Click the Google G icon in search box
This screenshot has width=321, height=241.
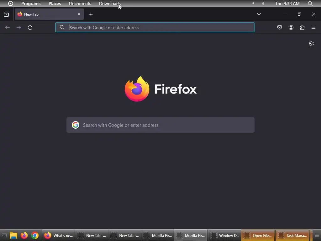(x=76, y=125)
